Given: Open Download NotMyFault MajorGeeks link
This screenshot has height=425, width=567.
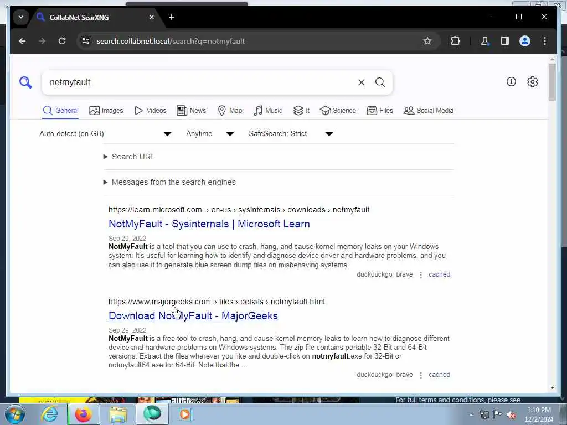Looking at the screenshot, I should (x=193, y=316).
